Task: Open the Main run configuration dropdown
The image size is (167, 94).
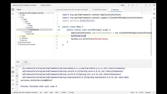Action: 122,5
